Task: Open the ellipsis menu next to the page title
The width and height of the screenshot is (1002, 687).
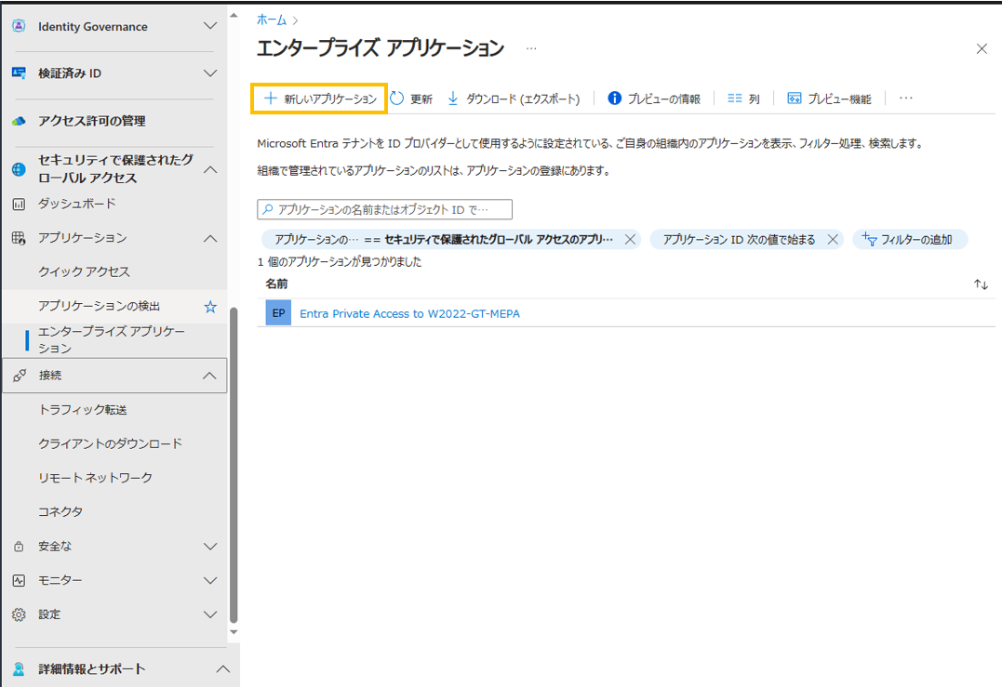Action: [x=531, y=48]
